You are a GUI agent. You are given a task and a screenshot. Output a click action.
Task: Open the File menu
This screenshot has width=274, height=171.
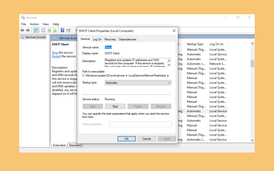click(24, 24)
